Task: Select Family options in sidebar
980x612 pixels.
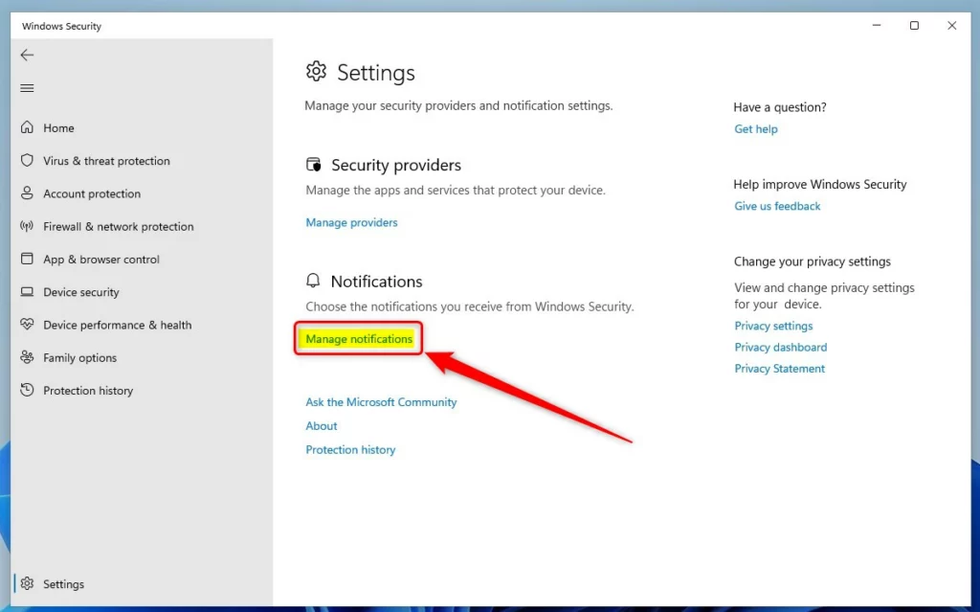Action: pos(80,358)
